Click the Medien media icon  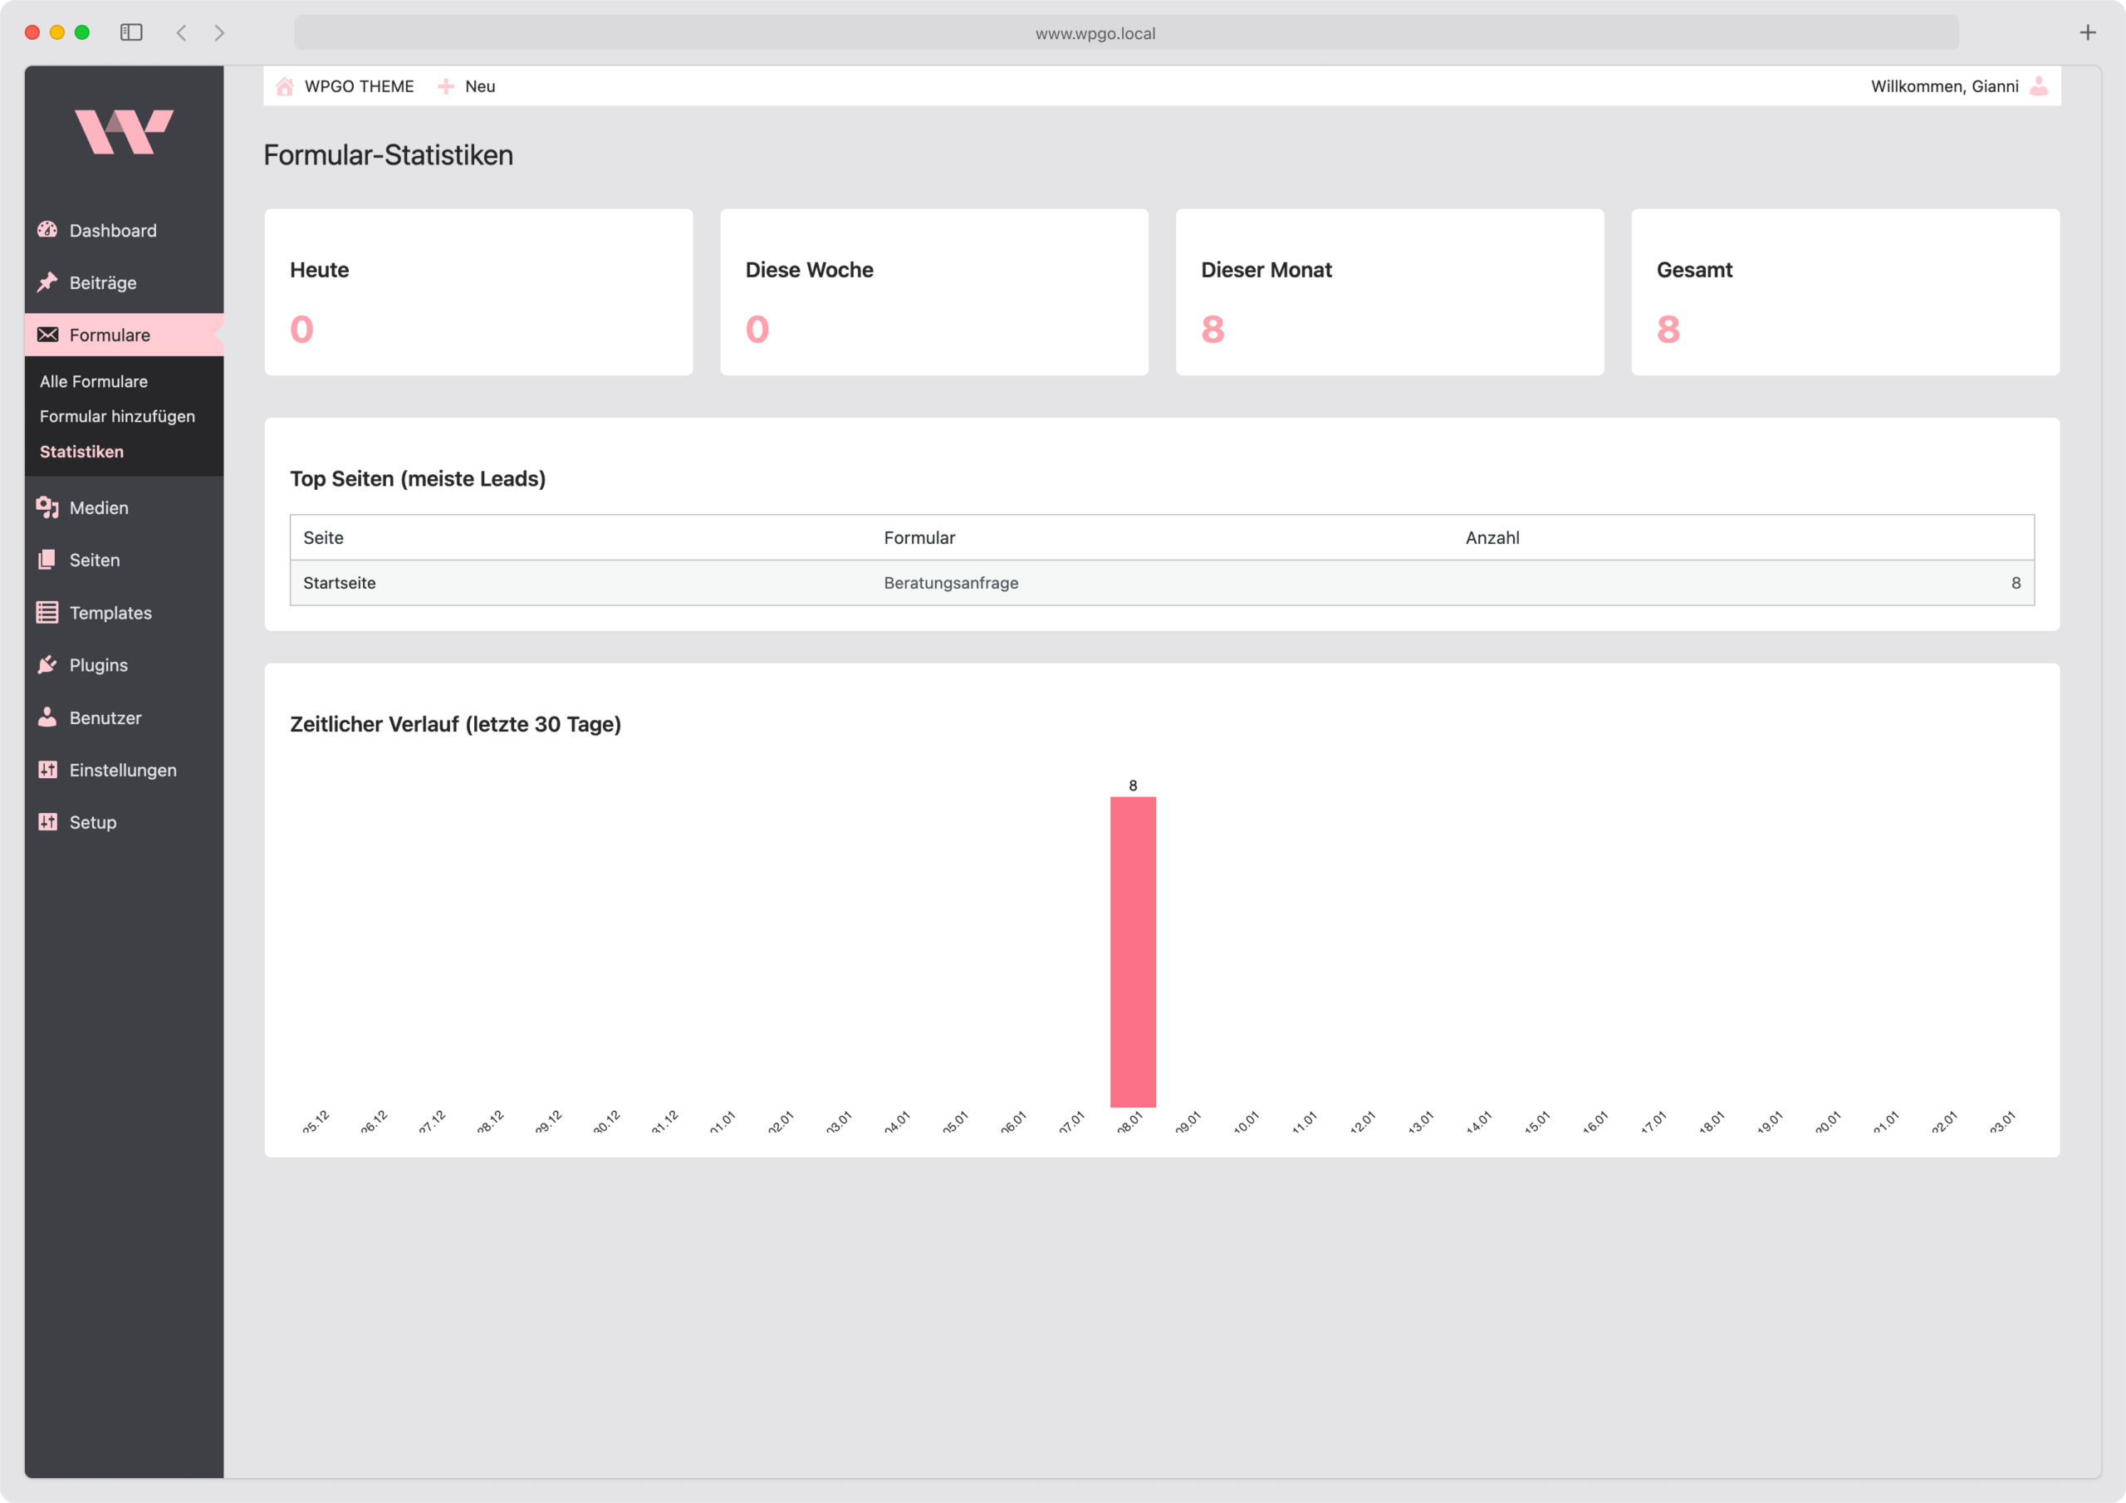pos(47,507)
